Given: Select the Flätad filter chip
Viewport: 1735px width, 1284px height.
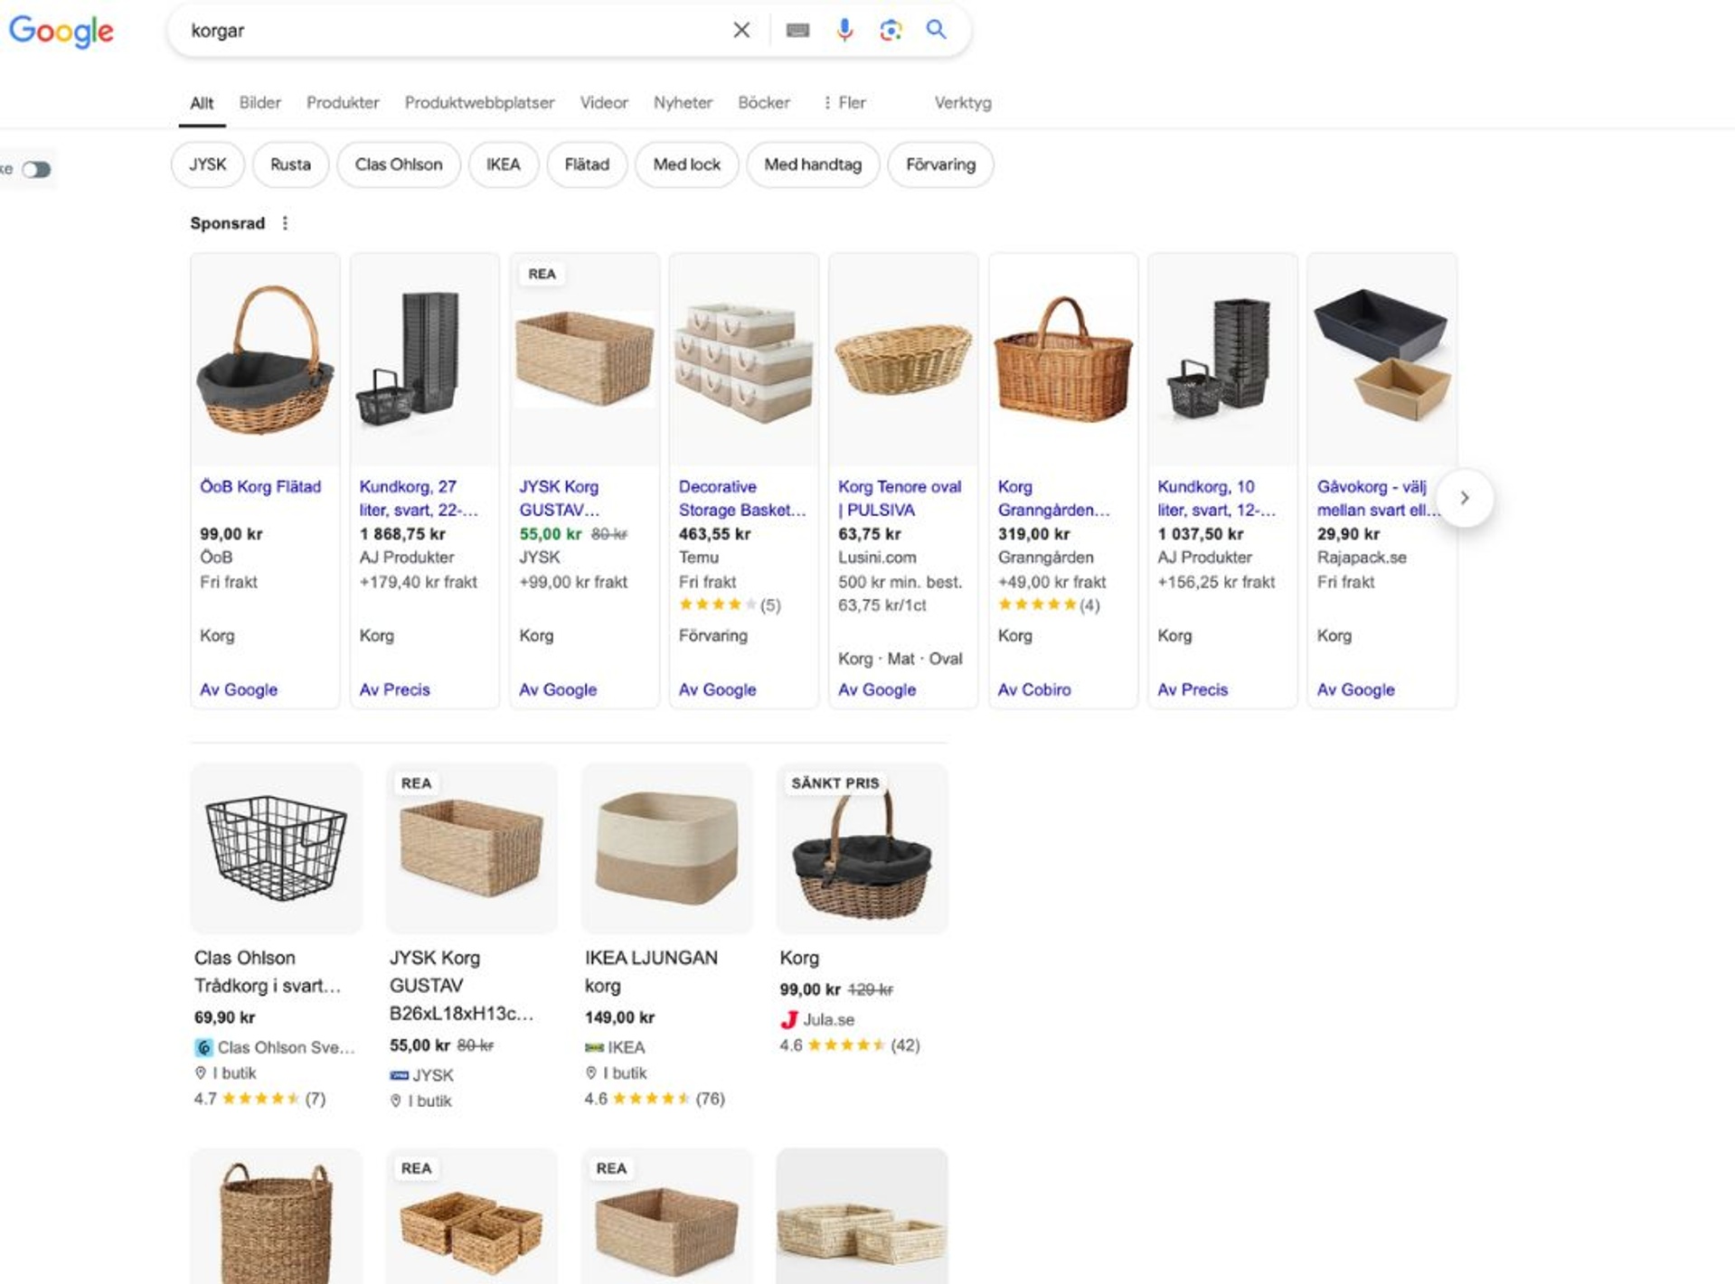Looking at the screenshot, I should [x=587, y=164].
